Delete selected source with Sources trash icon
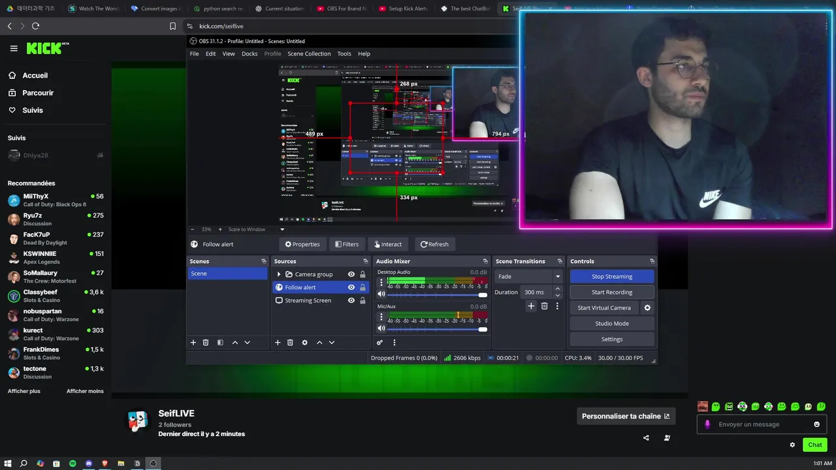This screenshot has width=836, height=470. click(x=290, y=343)
